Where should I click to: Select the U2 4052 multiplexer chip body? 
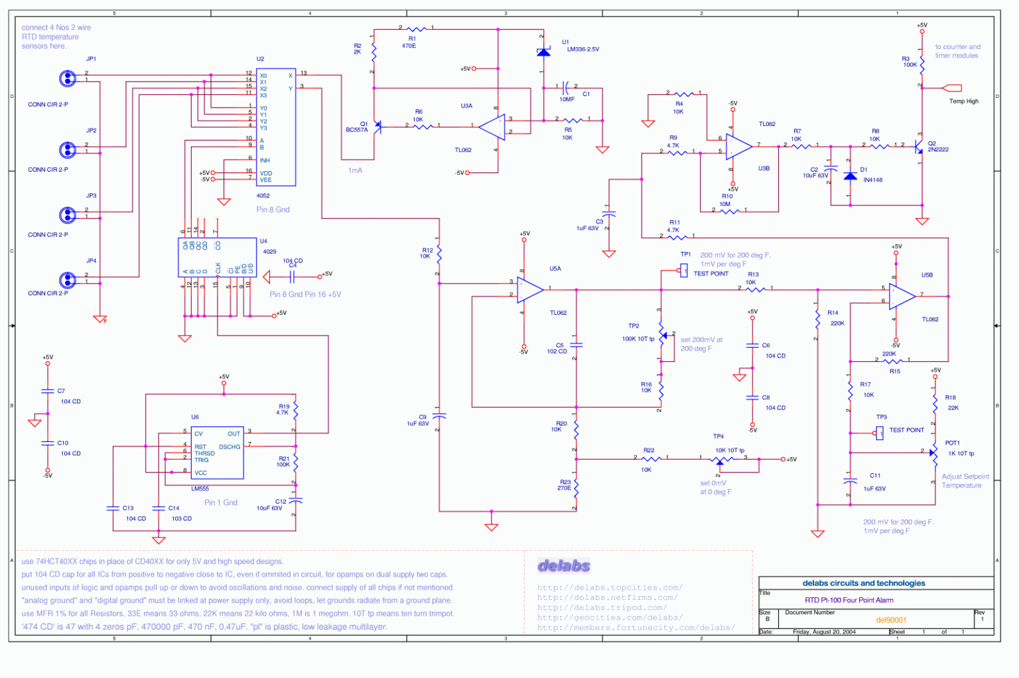pos(276,127)
